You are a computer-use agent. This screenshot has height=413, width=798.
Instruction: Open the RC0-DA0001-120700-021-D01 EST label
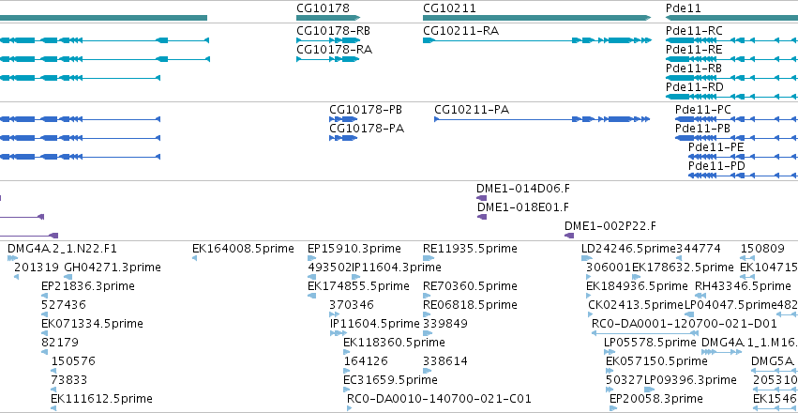tap(685, 324)
